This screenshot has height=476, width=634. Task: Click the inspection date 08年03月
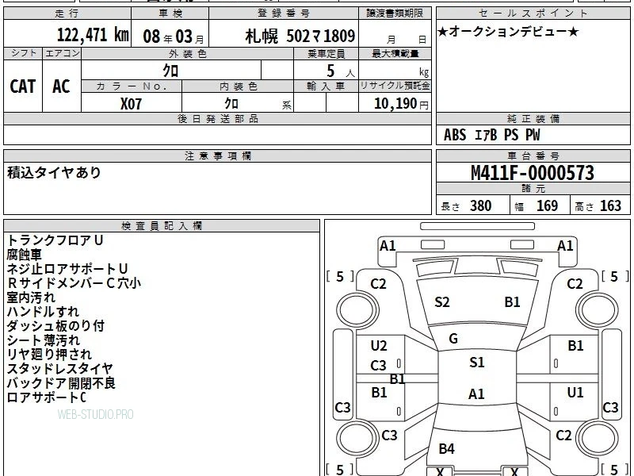pos(174,36)
